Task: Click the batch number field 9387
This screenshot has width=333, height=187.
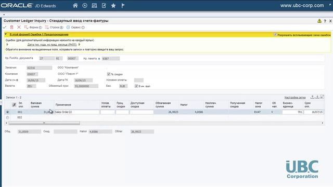Action: pos(111,59)
